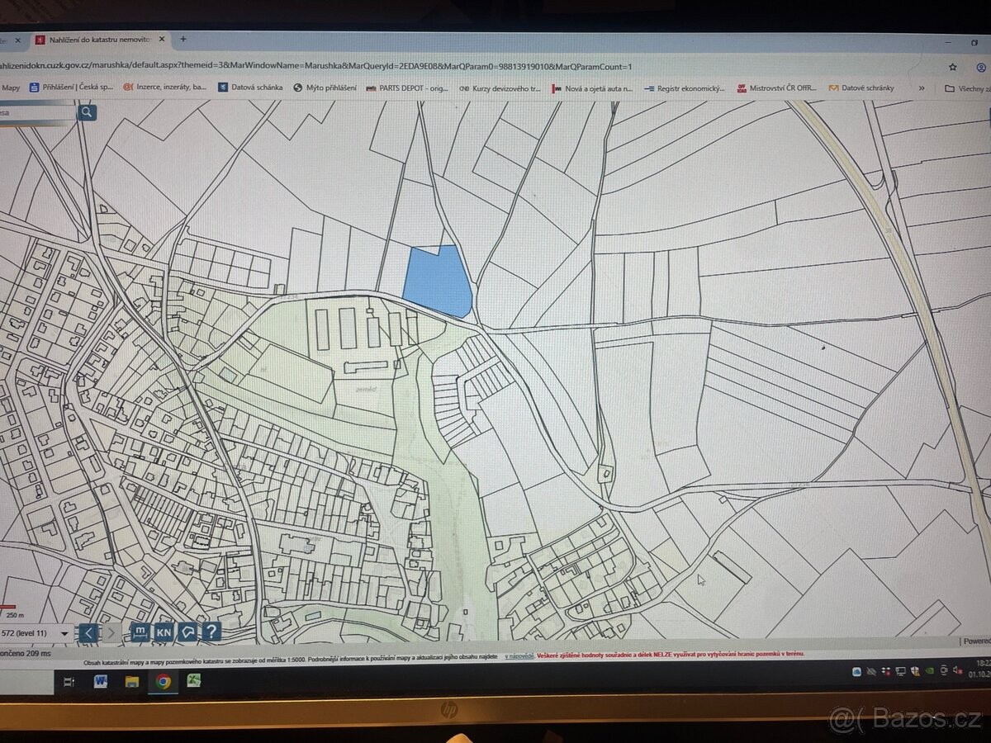Open the PARTS DEPOT bookmark
991x743 pixels.
pyautogui.click(x=406, y=88)
